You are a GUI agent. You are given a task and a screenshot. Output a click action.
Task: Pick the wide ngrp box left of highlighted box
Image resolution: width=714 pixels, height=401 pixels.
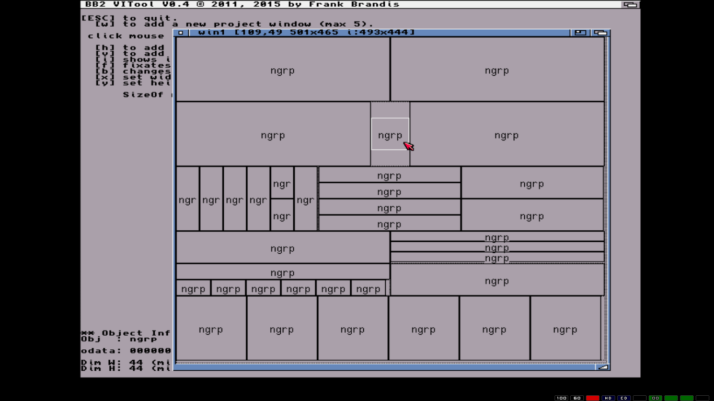tap(273, 134)
